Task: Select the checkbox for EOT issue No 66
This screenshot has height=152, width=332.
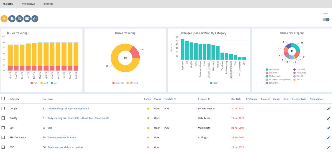Action: [3, 147]
